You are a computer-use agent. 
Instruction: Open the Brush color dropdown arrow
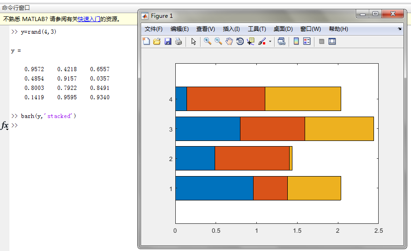pos(270,41)
